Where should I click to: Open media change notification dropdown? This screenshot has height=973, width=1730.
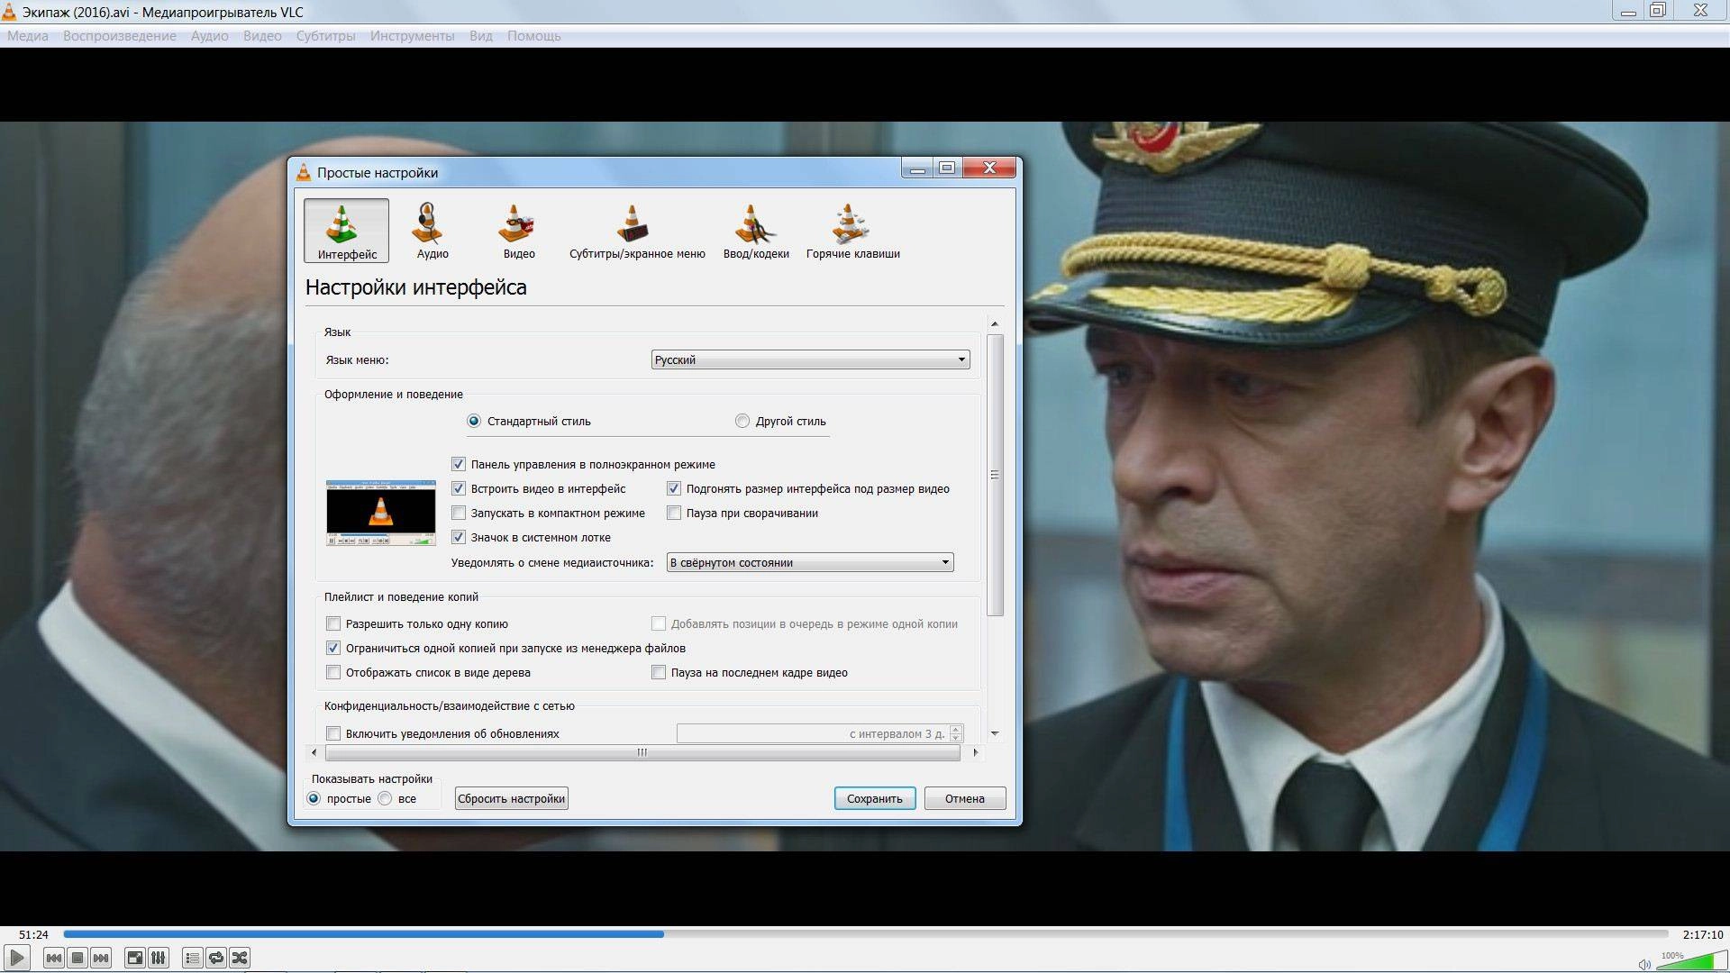pyautogui.click(x=809, y=562)
